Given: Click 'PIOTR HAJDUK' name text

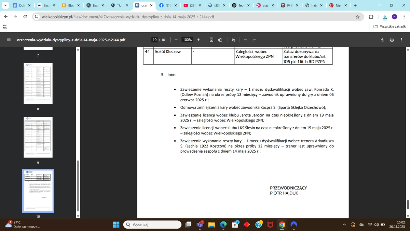Looking at the screenshot, I should (x=284, y=193).
